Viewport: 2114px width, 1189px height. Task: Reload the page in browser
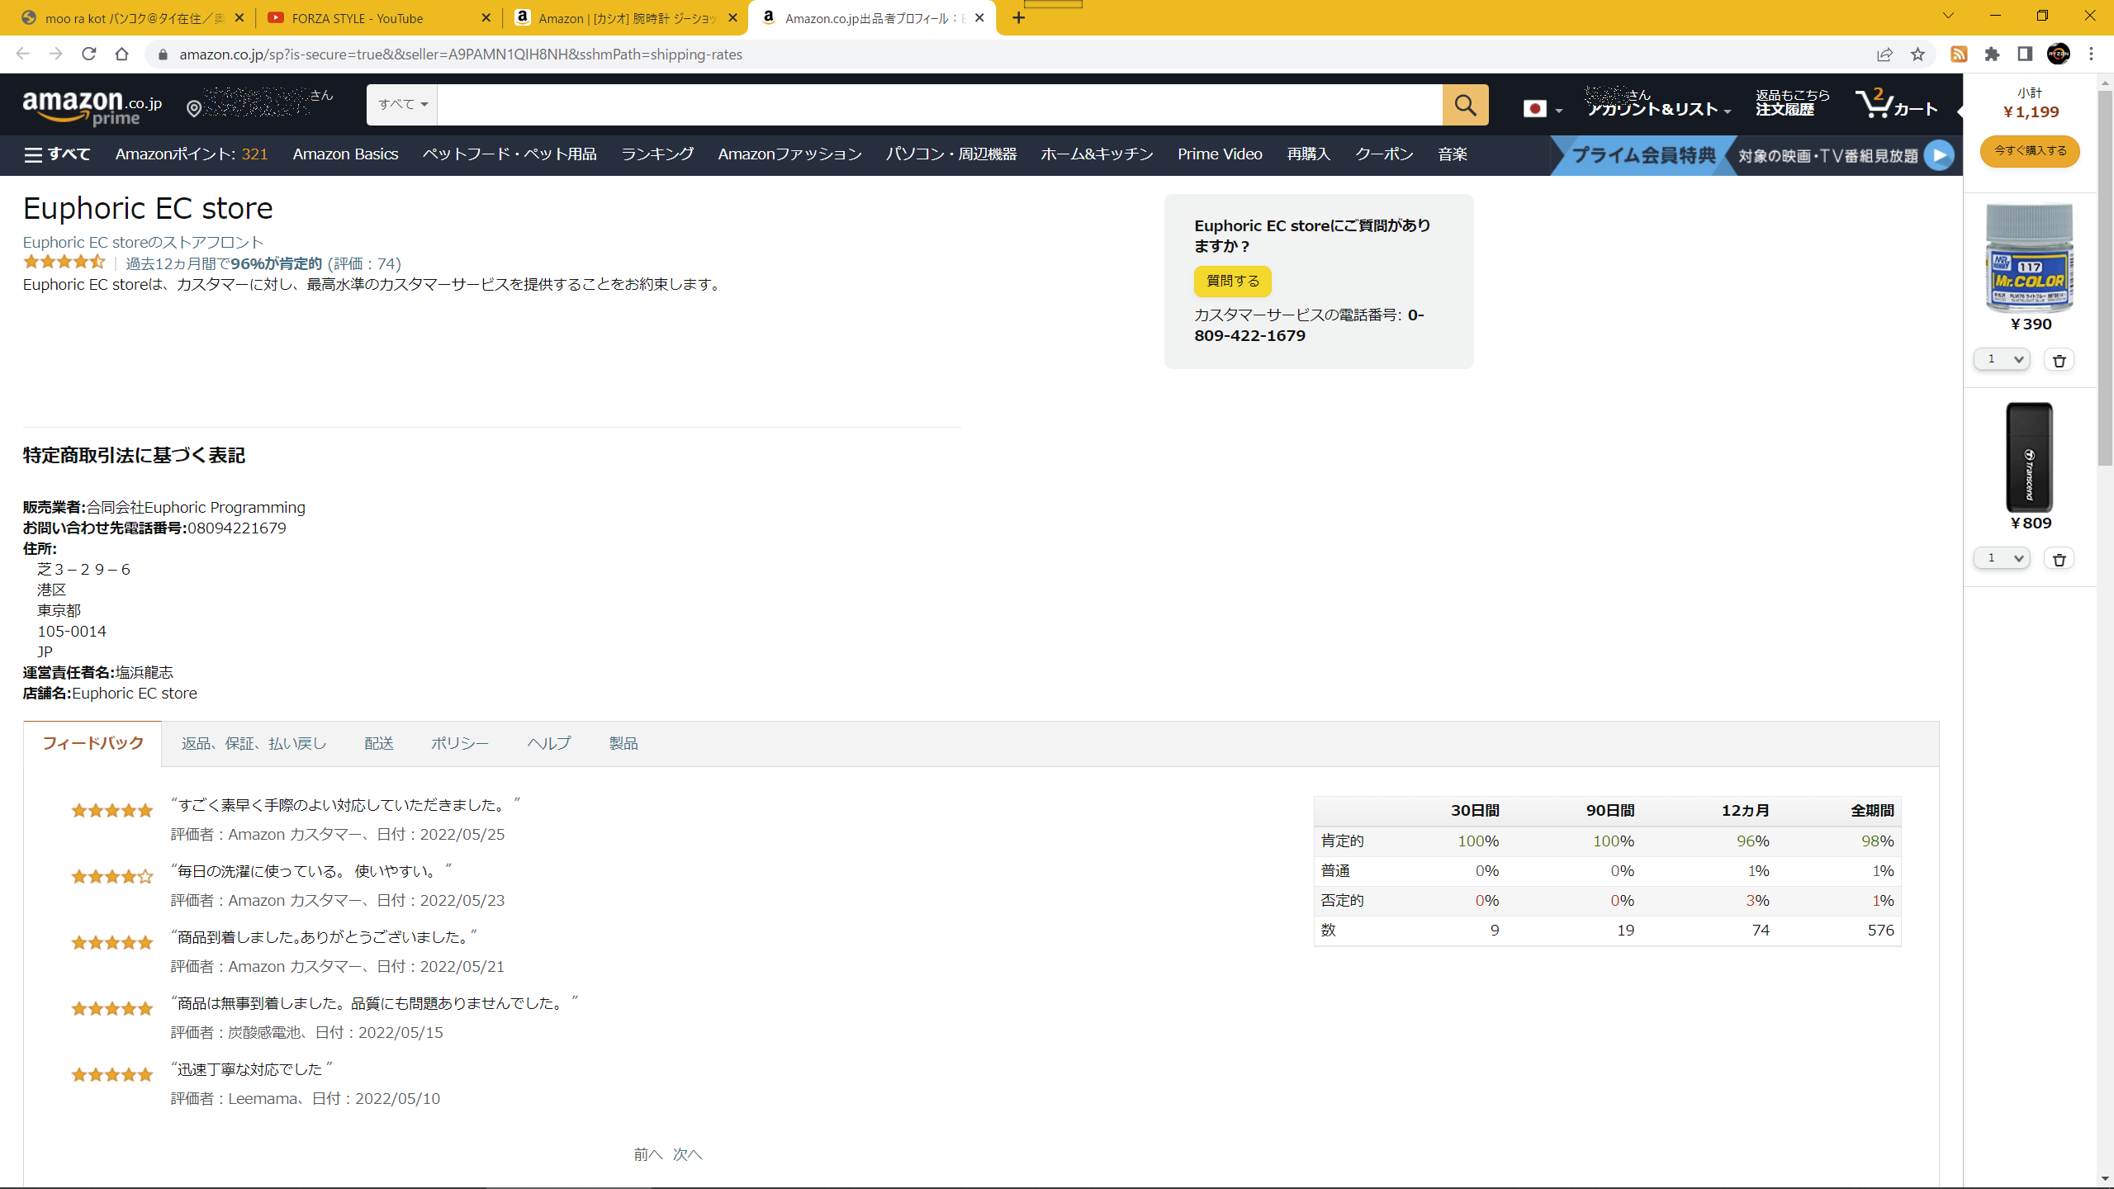(89, 54)
